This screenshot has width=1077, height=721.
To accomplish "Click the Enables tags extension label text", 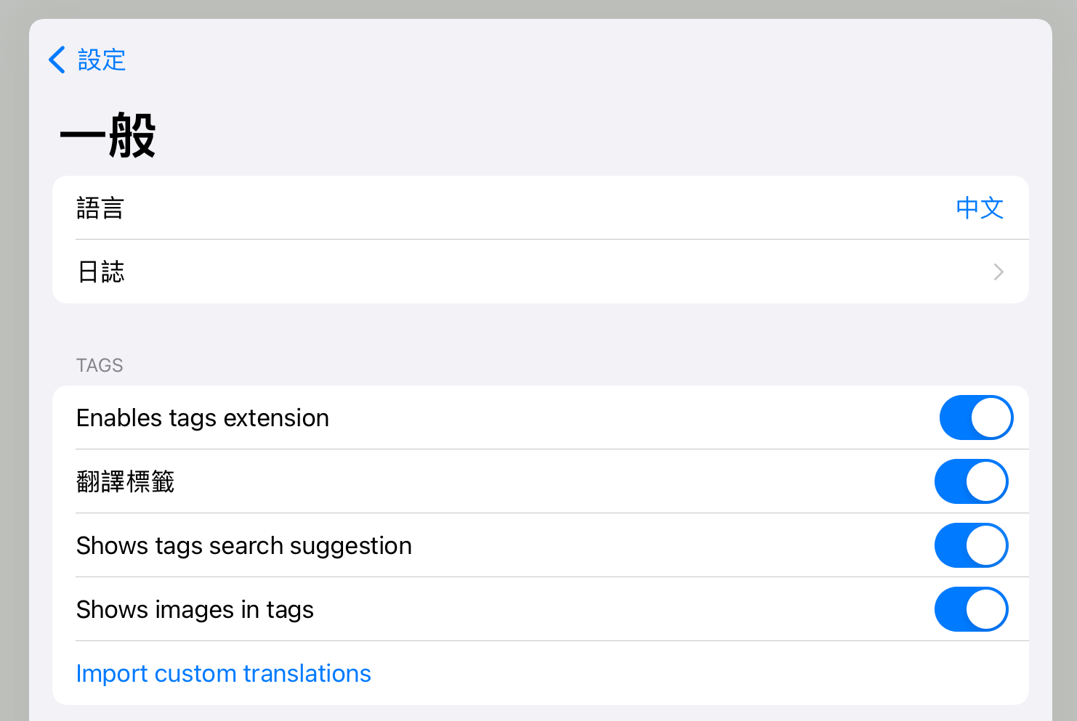I will 203,418.
